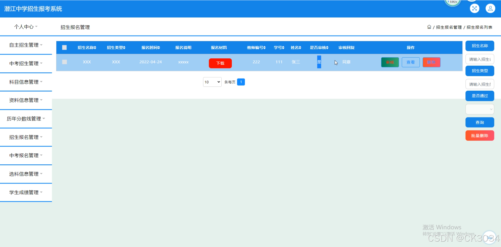Screen dimensions: 501x247
Task: Toggle the select-all checkbox in table header
Action: 64,47
